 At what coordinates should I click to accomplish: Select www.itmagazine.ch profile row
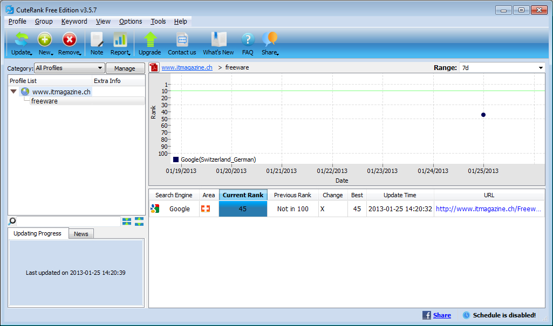coord(62,92)
